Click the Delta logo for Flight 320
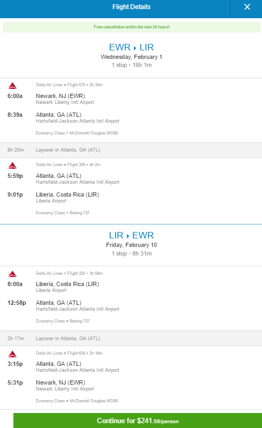Viewport: 262px width, 428px height. point(12,274)
